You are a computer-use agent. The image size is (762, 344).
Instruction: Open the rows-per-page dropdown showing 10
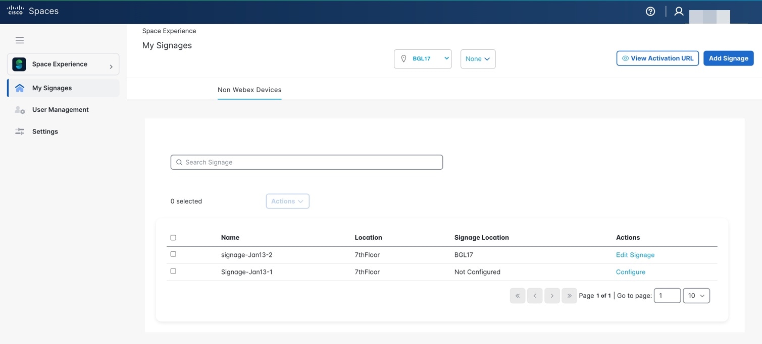(696, 296)
